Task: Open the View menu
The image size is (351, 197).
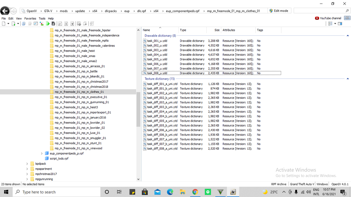Action: pos(19,19)
